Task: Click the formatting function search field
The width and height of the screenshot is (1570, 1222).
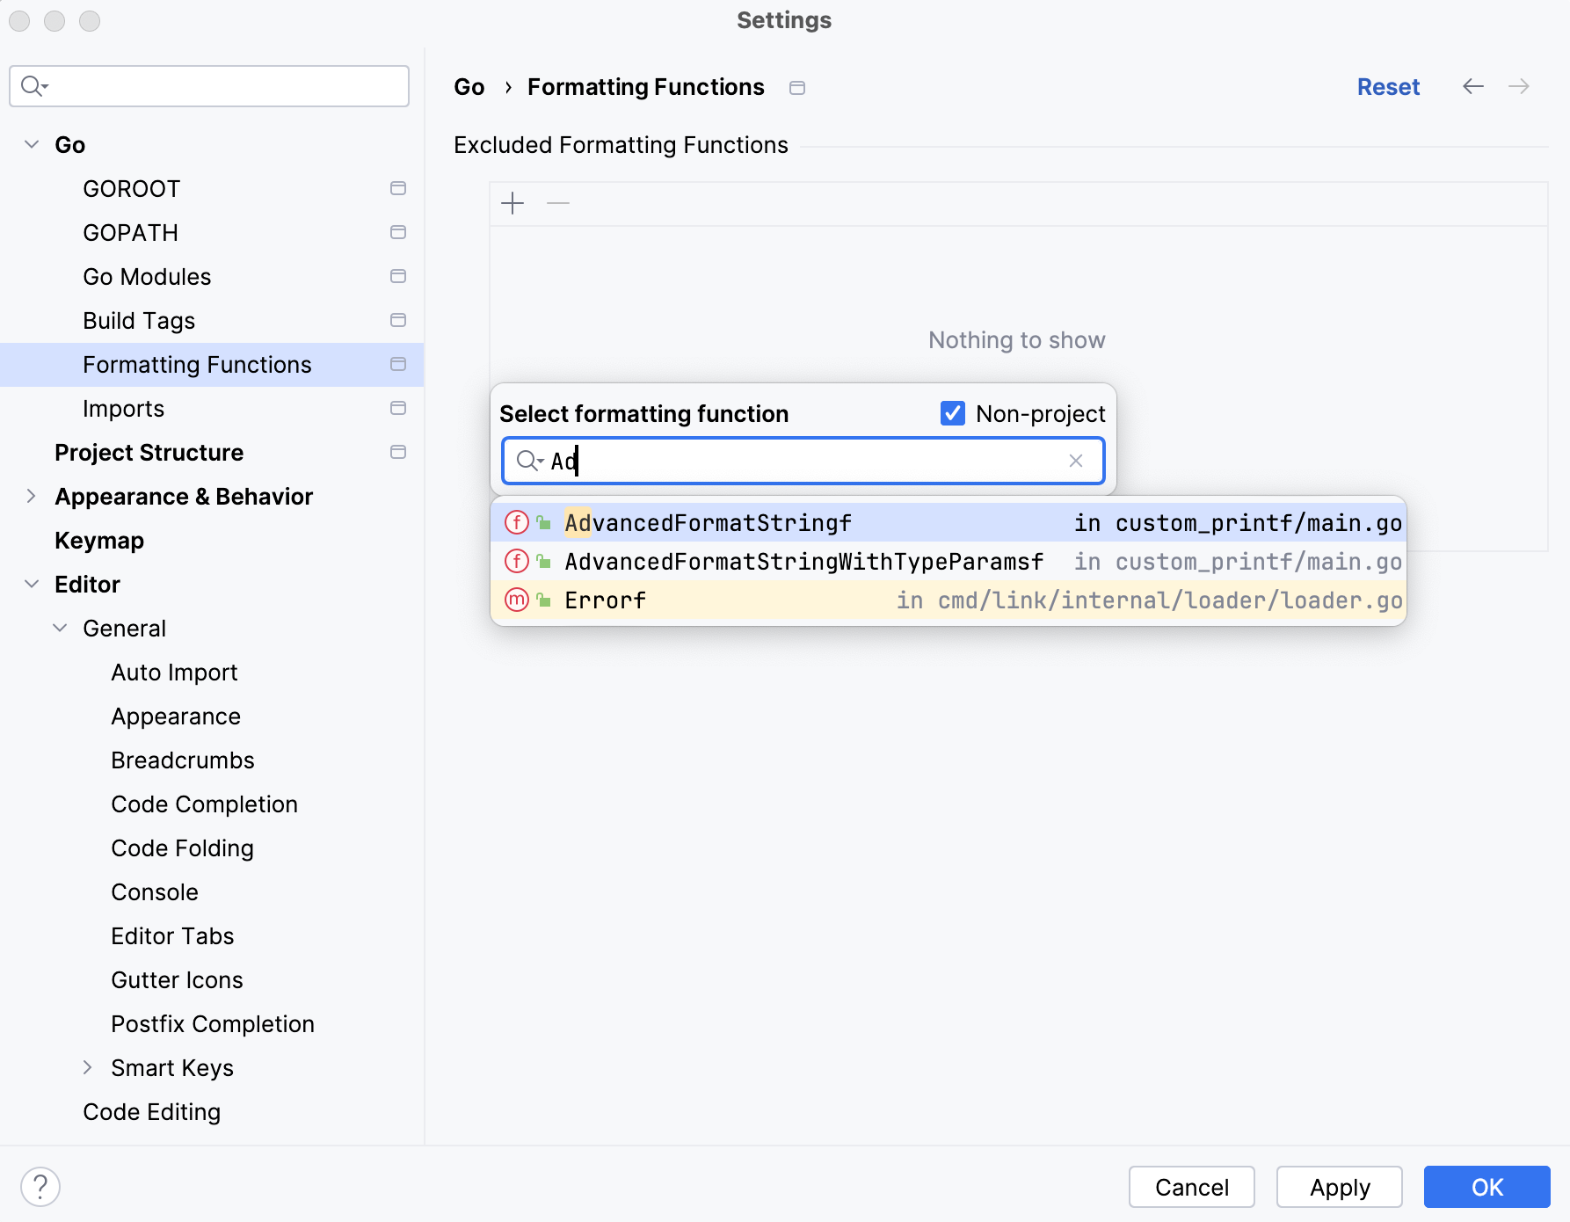Action: click(803, 461)
